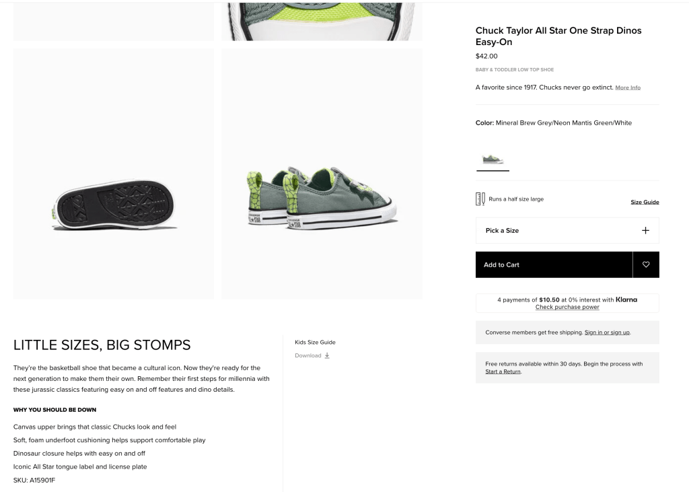
Task: Click the product title heading
Action: [558, 36]
